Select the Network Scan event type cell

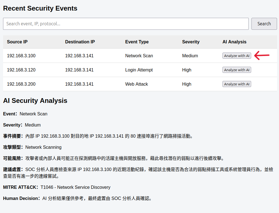pyautogui.click(x=139, y=56)
